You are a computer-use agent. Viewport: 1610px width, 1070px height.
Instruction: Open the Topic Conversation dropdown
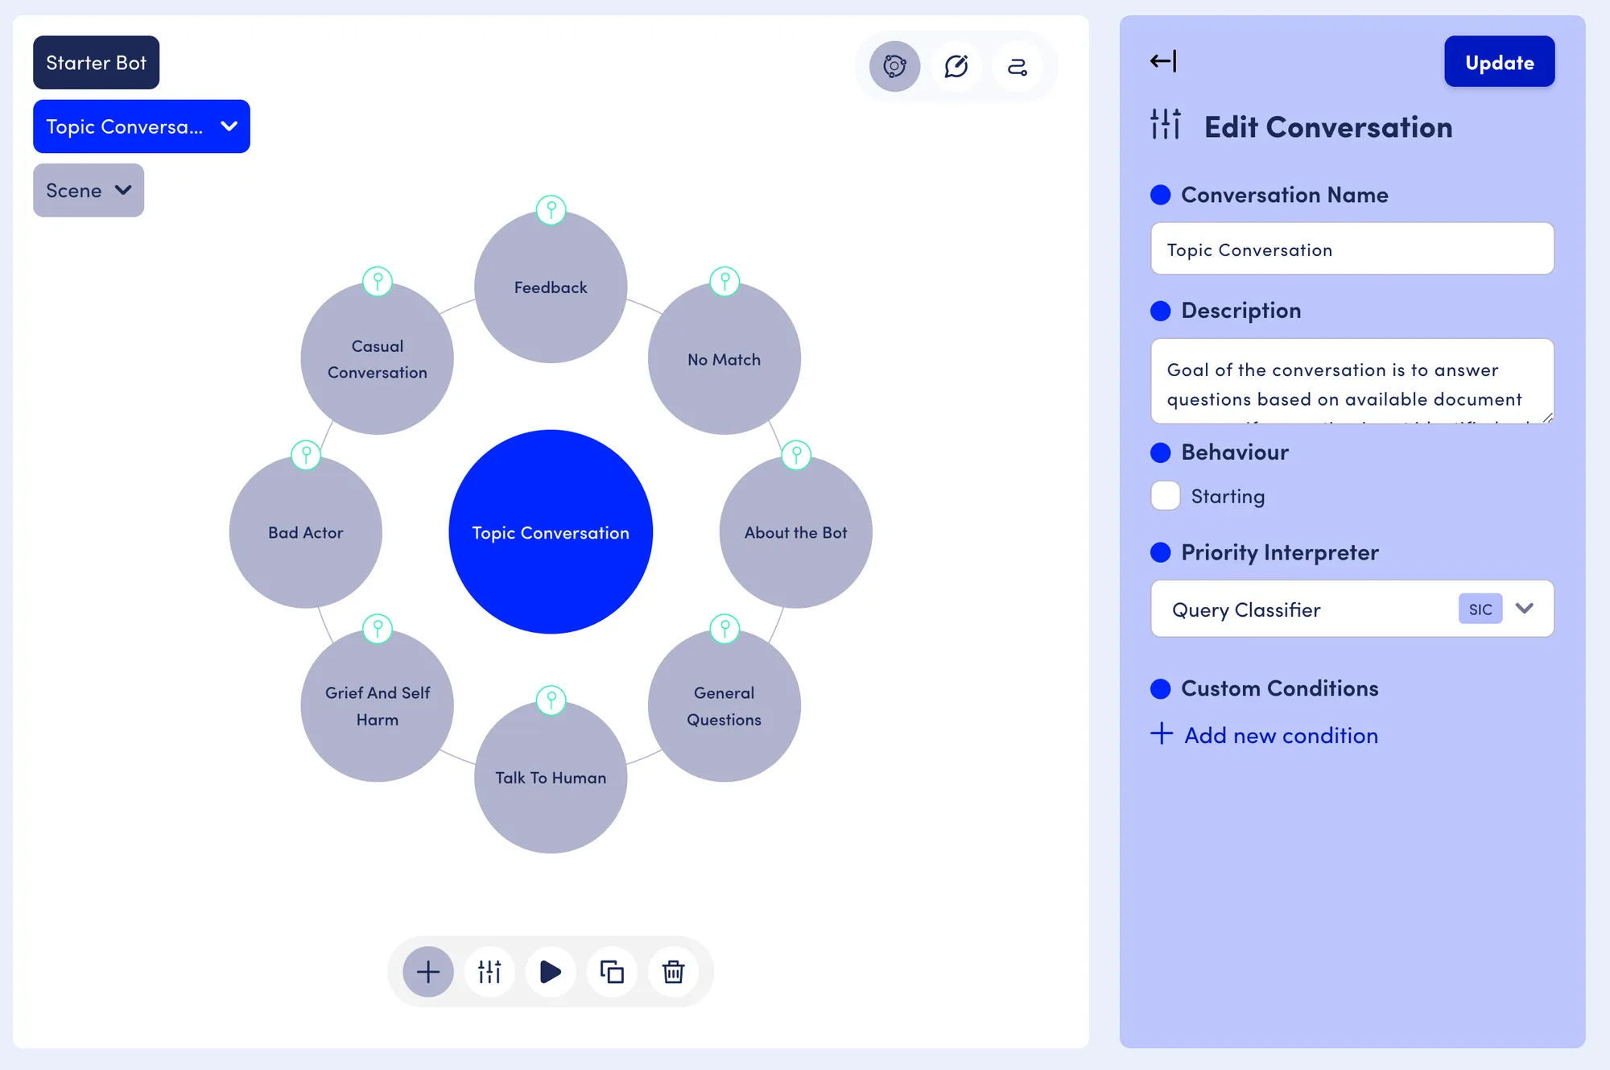click(x=142, y=126)
